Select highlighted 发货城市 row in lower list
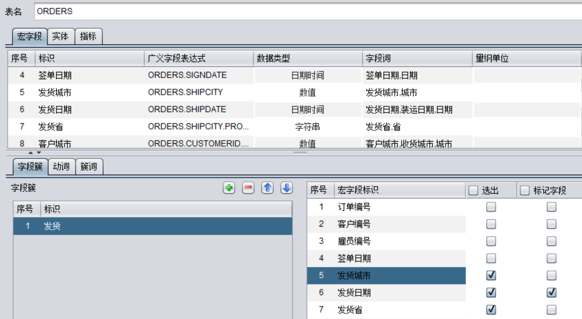This screenshot has width=582, height=319. (x=386, y=276)
